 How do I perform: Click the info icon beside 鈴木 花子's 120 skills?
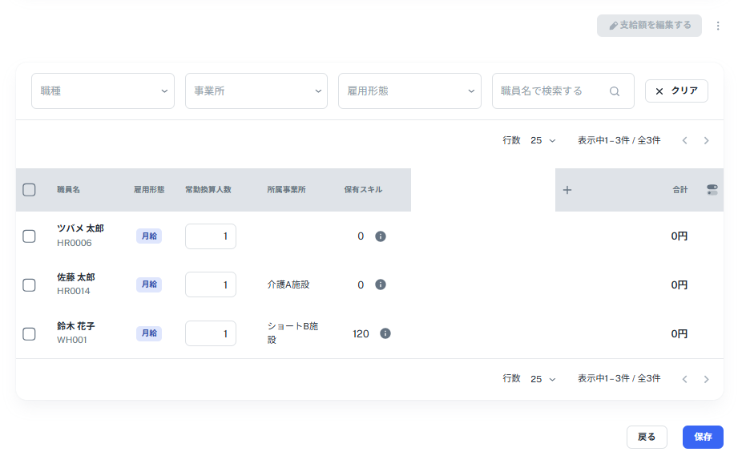point(384,333)
